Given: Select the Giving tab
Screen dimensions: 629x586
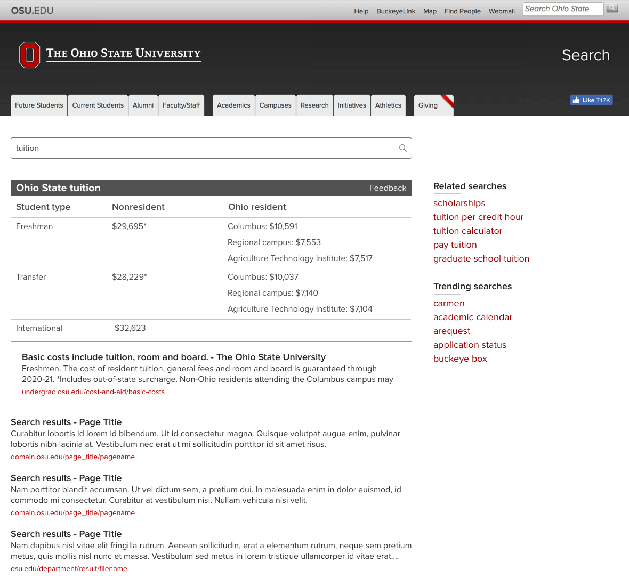Looking at the screenshot, I should 434,105.
